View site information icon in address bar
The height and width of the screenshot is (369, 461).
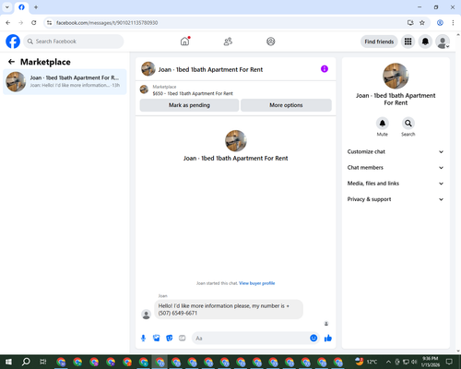pos(49,22)
